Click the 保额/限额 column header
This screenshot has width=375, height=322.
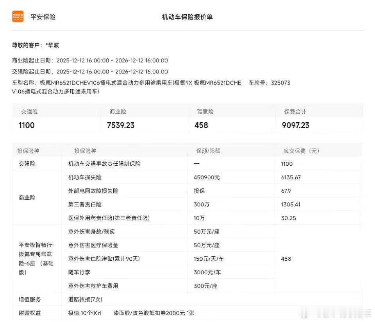208,151
